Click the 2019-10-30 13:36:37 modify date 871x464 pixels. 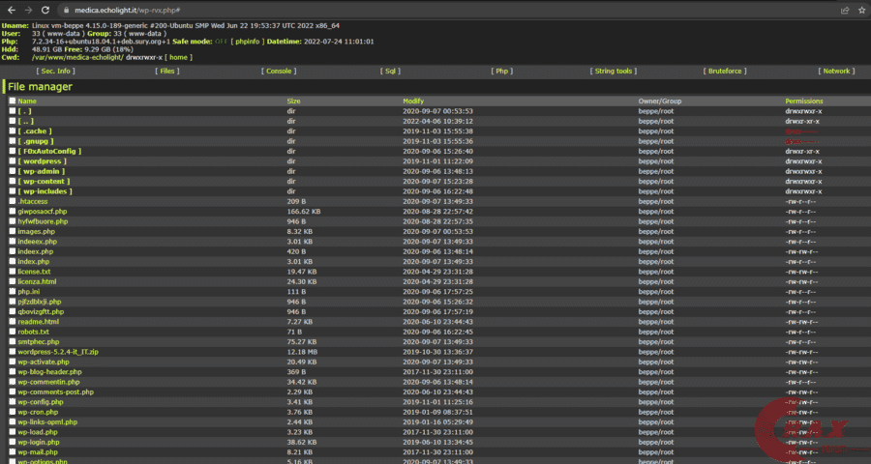437,352
